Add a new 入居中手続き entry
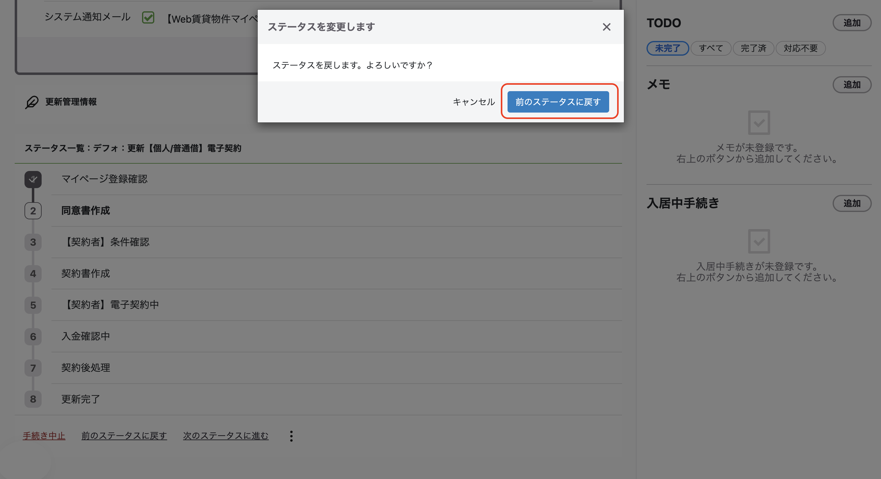881x479 pixels. [x=852, y=204]
